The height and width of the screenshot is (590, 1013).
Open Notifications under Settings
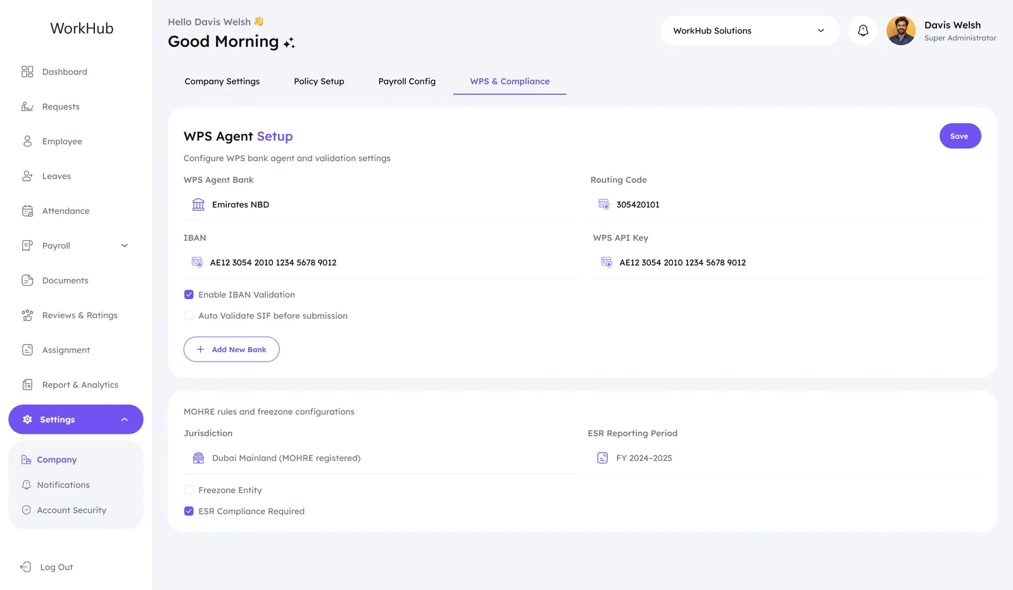coord(63,484)
